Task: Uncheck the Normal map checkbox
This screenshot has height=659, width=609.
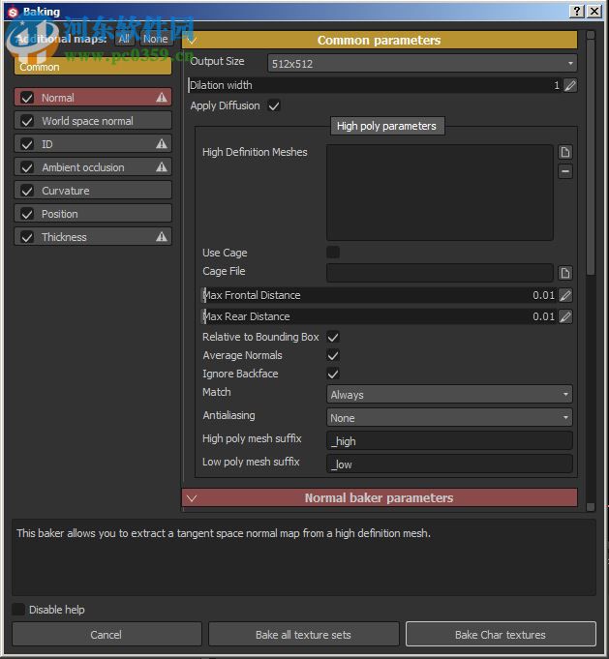Action: pyautogui.click(x=27, y=98)
